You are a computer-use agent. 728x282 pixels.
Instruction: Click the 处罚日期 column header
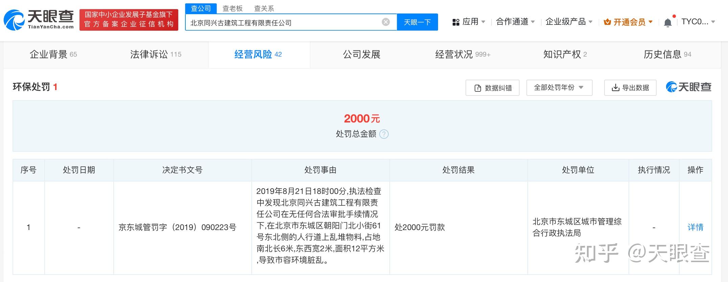click(79, 170)
